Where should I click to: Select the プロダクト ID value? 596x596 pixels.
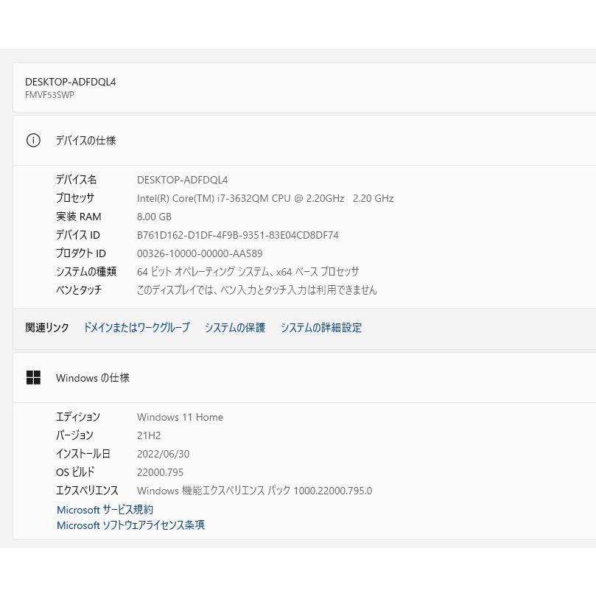[x=200, y=253]
